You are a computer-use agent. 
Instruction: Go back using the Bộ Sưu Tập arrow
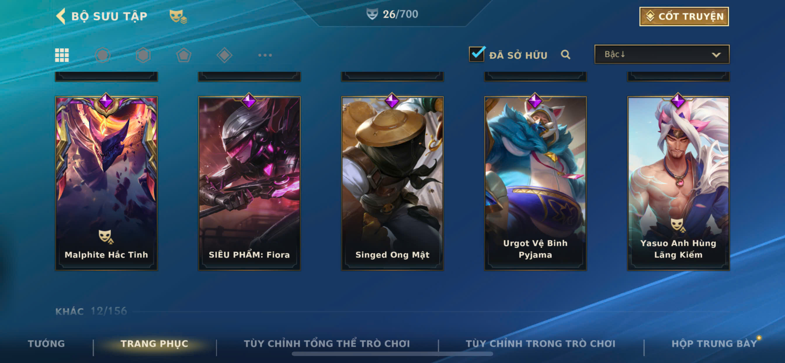coord(61,16)
